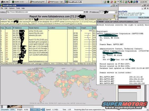The height and width of the screenshot is (111, 149).
Task: Open the Edit menu in VisualRoute
Action: pos(6,8)
